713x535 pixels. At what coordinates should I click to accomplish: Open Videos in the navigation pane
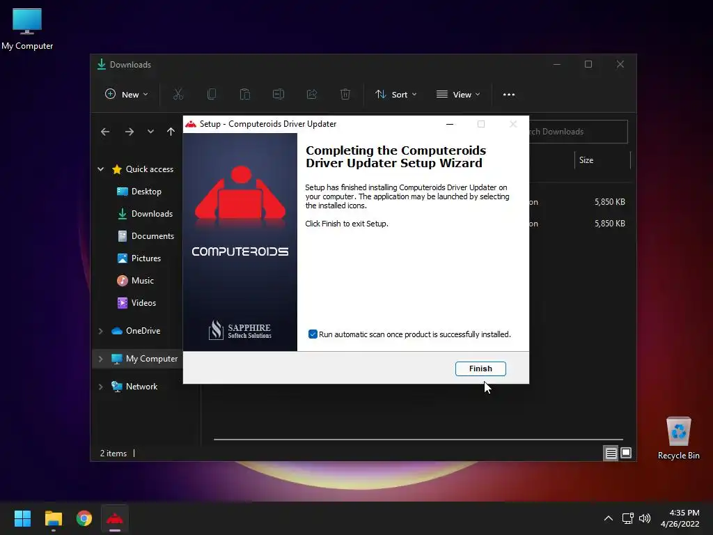136,303
